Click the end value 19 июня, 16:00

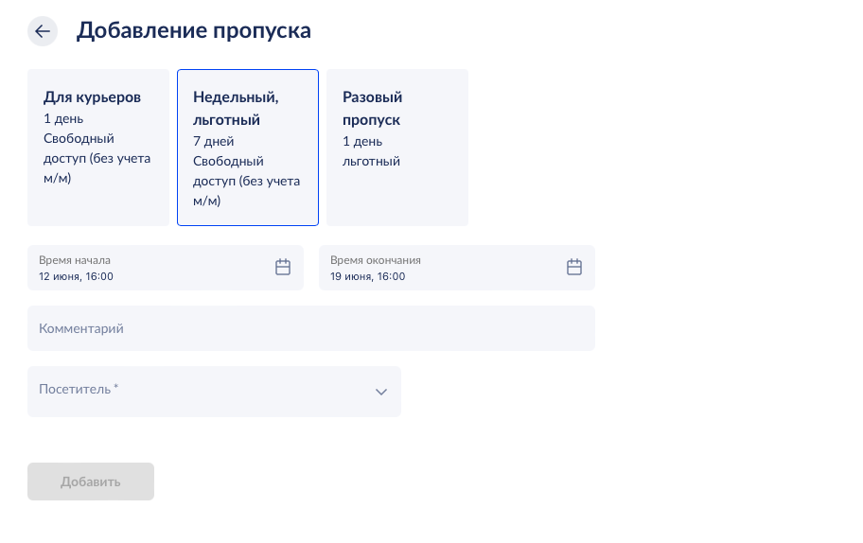click(368, 276)
